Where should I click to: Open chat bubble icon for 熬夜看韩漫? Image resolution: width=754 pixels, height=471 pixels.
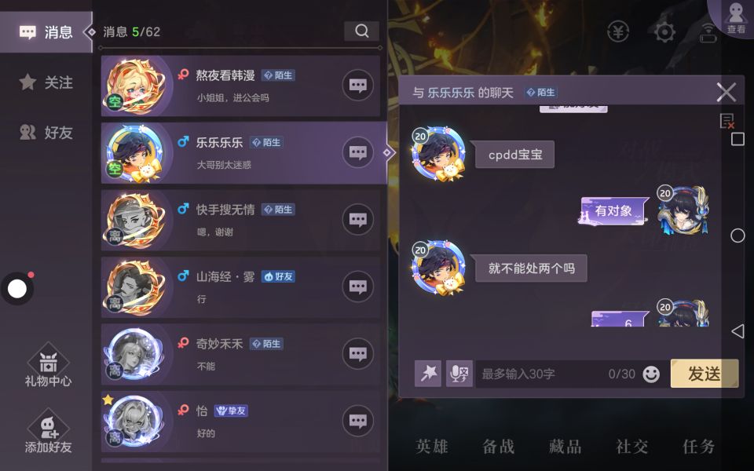click(358, 86)
